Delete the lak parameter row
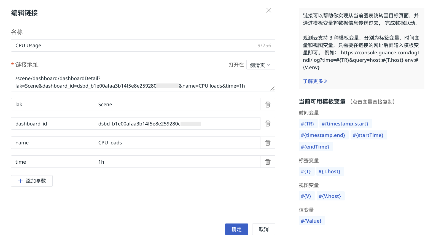The image size is (436, 246). tap(268, 104)
